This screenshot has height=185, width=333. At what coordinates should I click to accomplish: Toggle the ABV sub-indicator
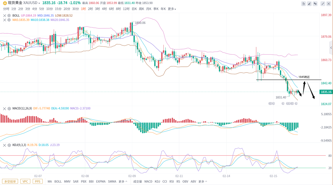point(193,182)
